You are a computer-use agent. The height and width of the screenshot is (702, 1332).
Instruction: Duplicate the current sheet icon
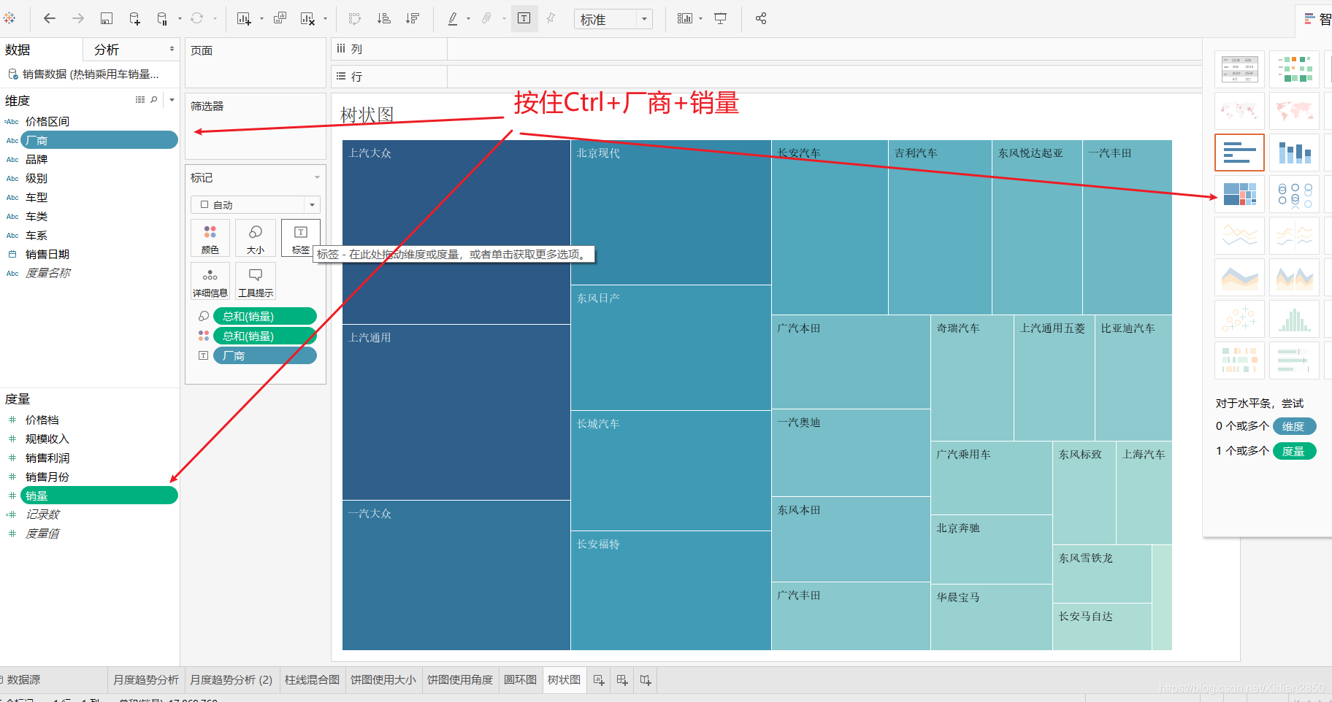tap(280, 18)
